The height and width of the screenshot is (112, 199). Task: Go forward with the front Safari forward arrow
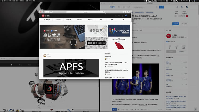pyautogui.click(x=48, y=12)
